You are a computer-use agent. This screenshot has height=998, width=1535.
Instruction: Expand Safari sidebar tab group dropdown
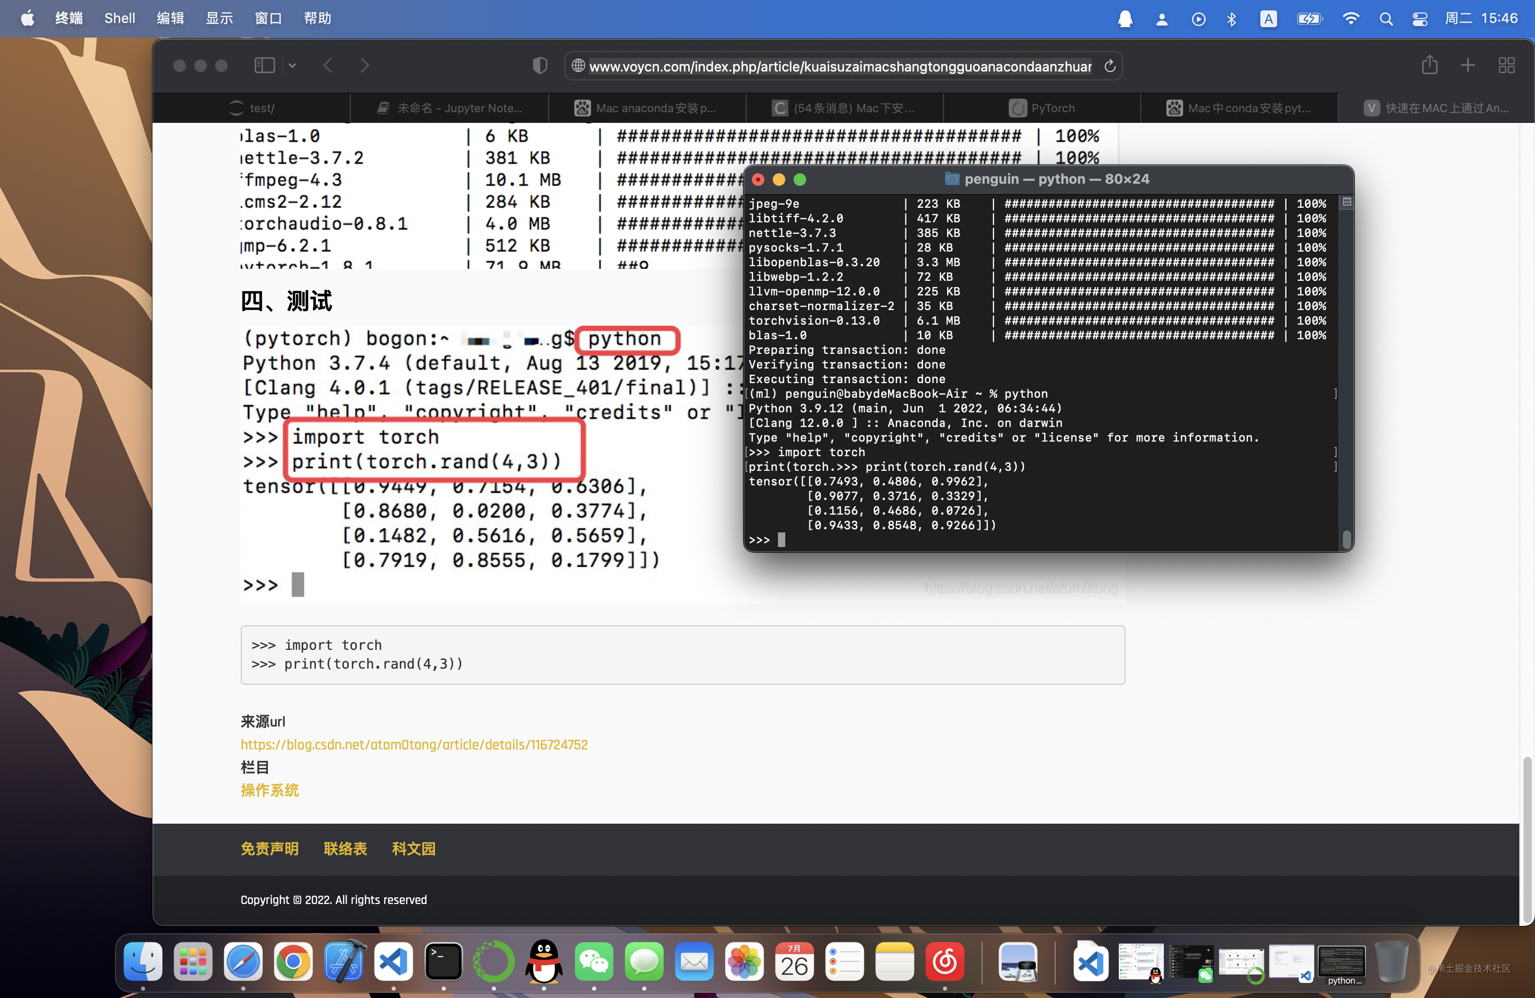pos(292,65)
